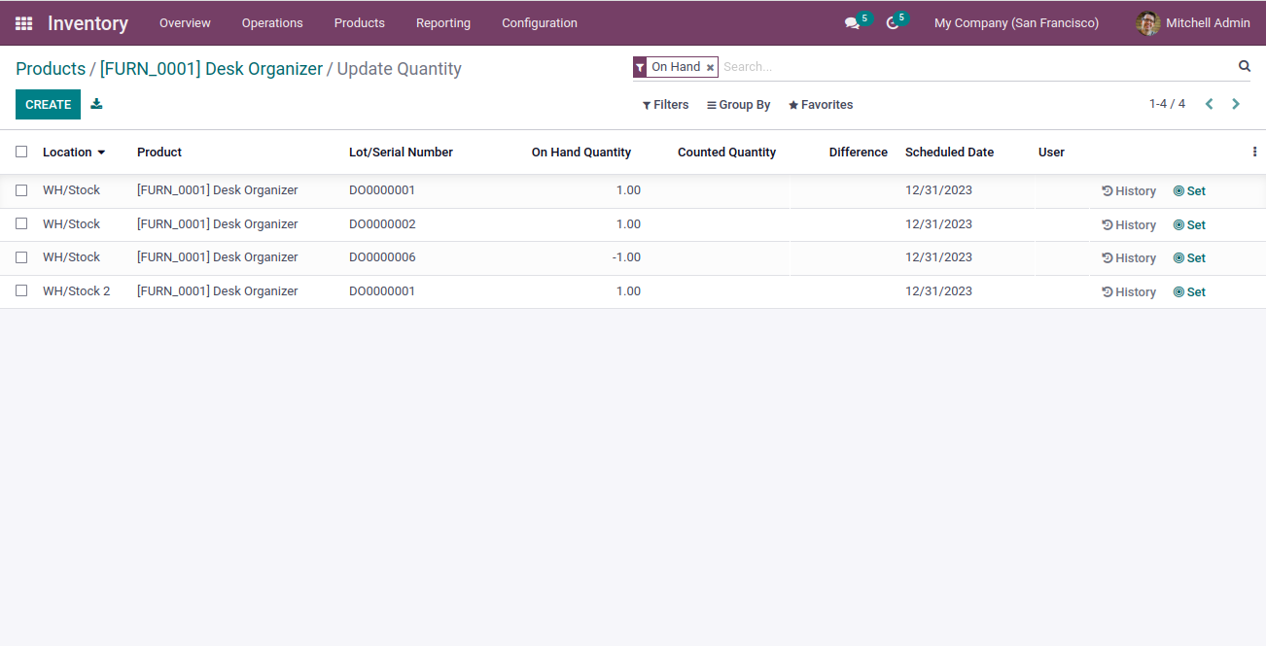Open the Filters dropdown
Viewport: 1266px width, 646px height.
(665, 105)
